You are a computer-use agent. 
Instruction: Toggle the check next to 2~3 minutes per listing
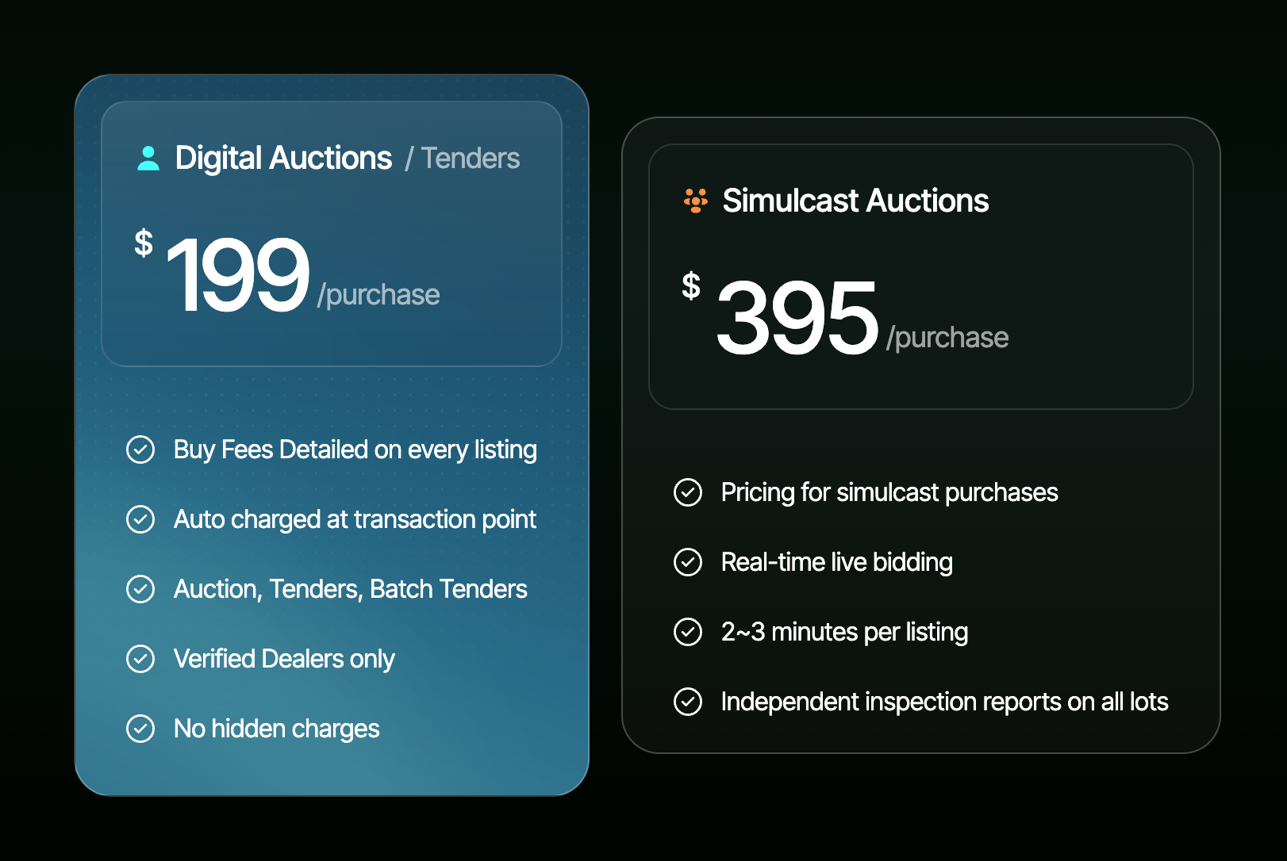coord(689,632)
